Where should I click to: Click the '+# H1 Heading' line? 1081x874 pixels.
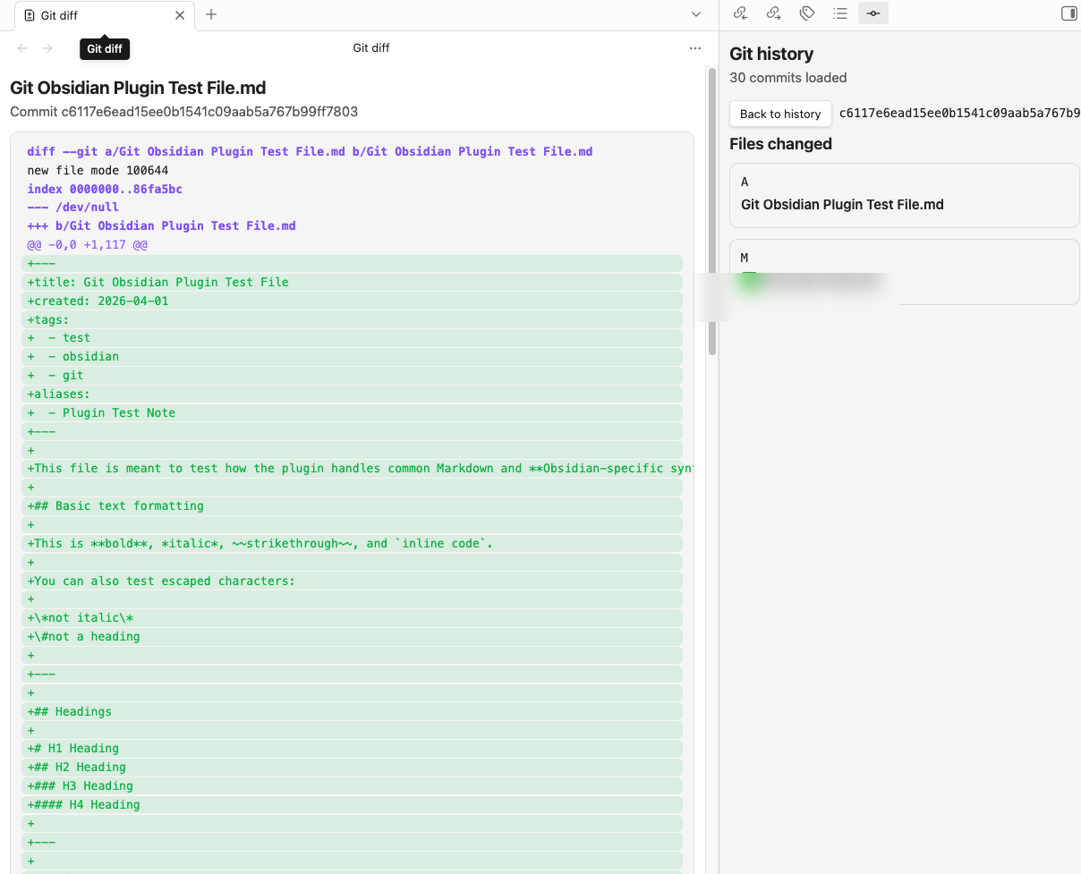point(353,748)
